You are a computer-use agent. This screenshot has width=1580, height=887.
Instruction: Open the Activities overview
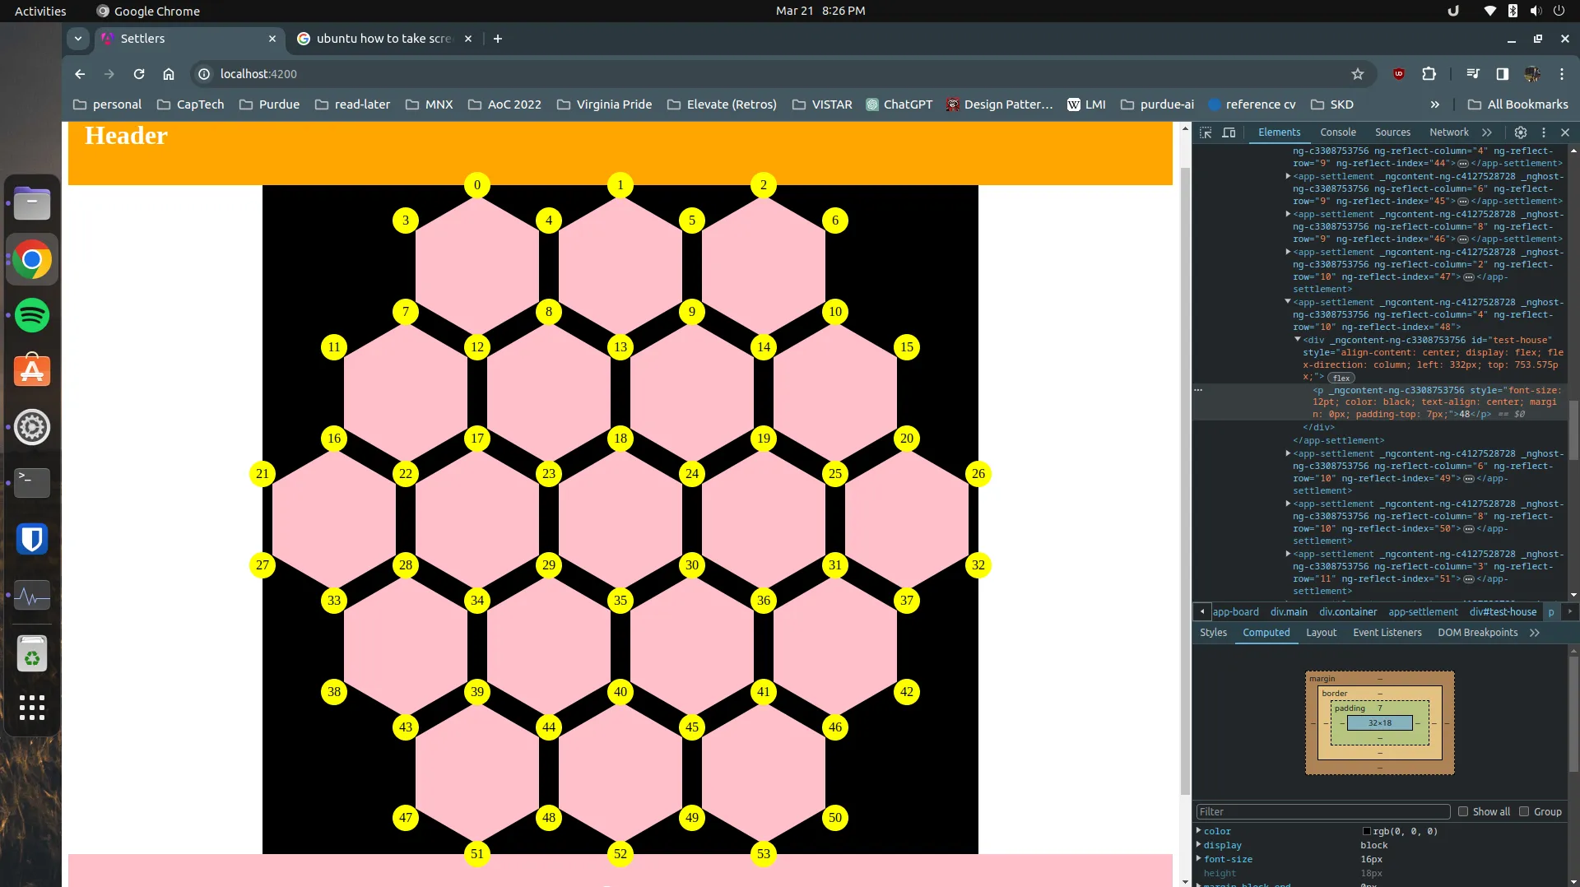click(40, 11)
